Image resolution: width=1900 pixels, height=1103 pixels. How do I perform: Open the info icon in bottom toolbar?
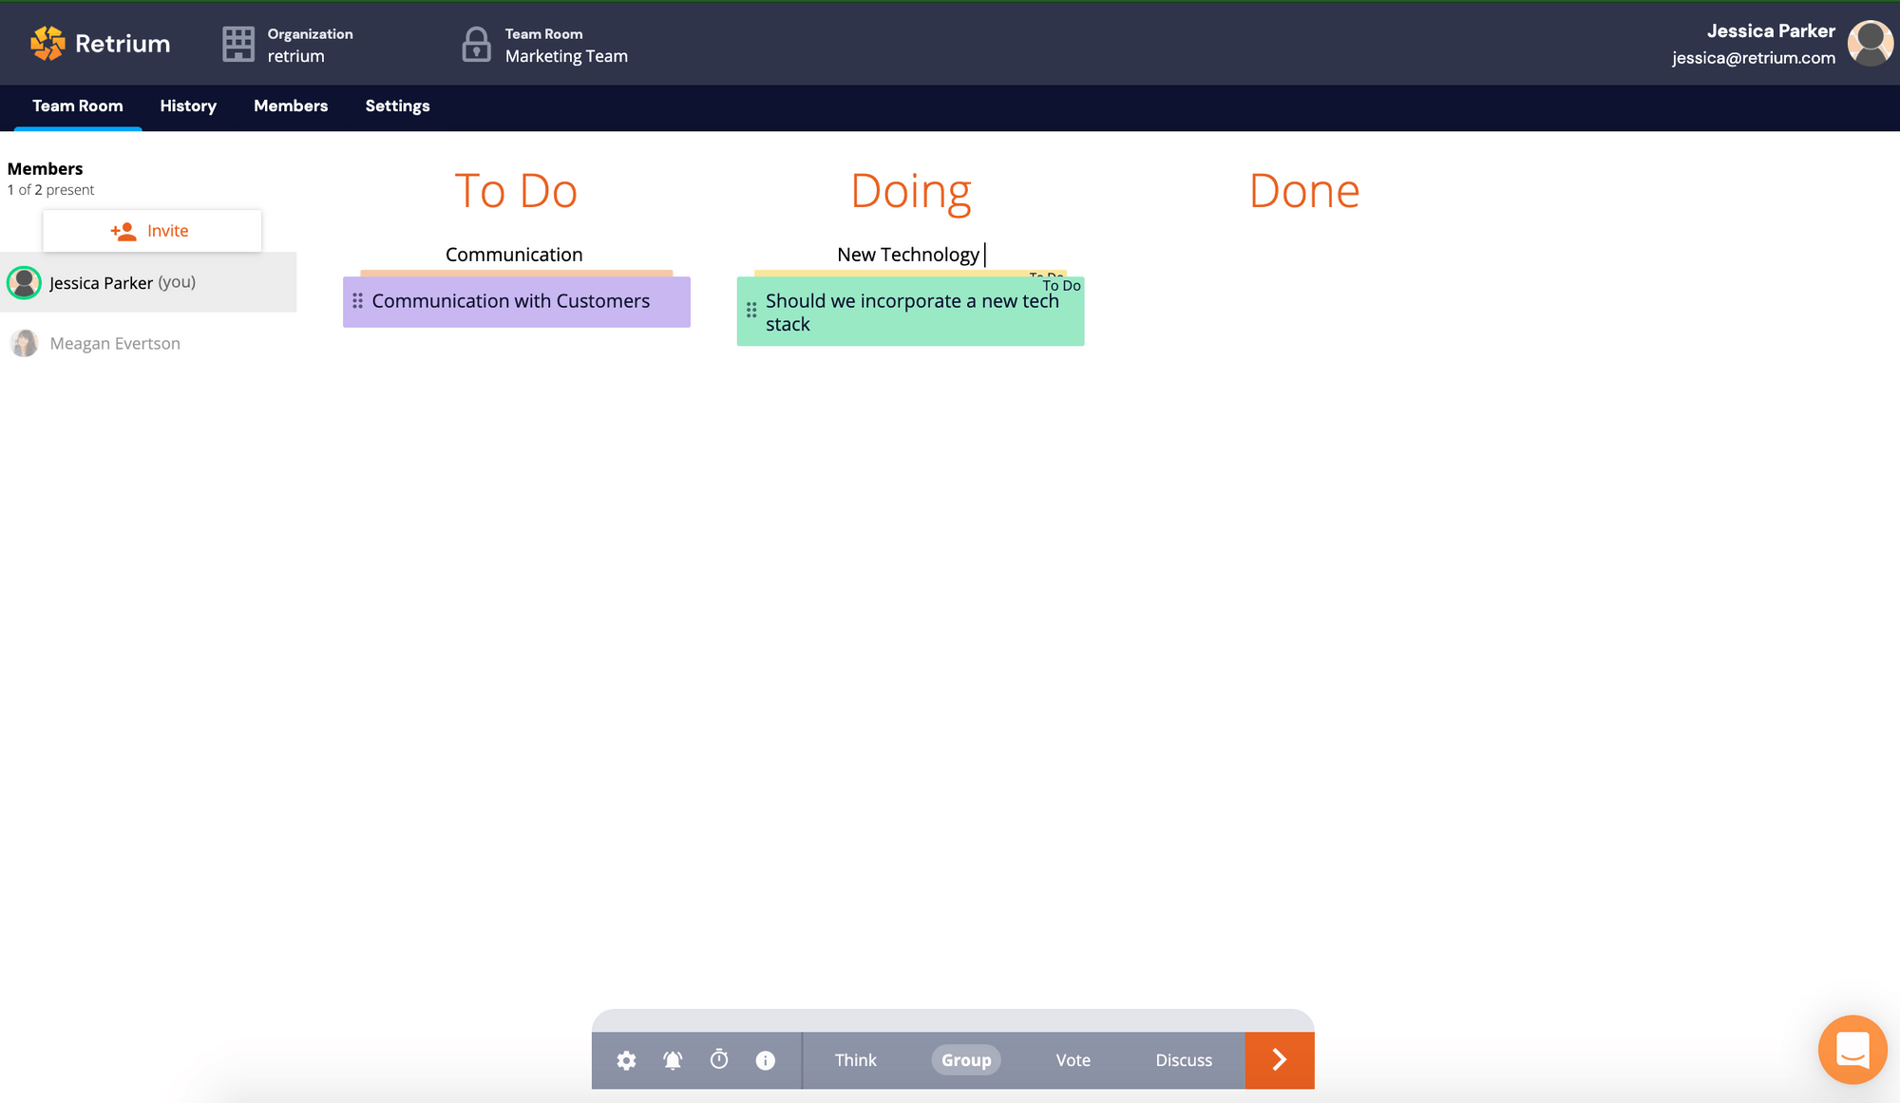coord(766,1060)
